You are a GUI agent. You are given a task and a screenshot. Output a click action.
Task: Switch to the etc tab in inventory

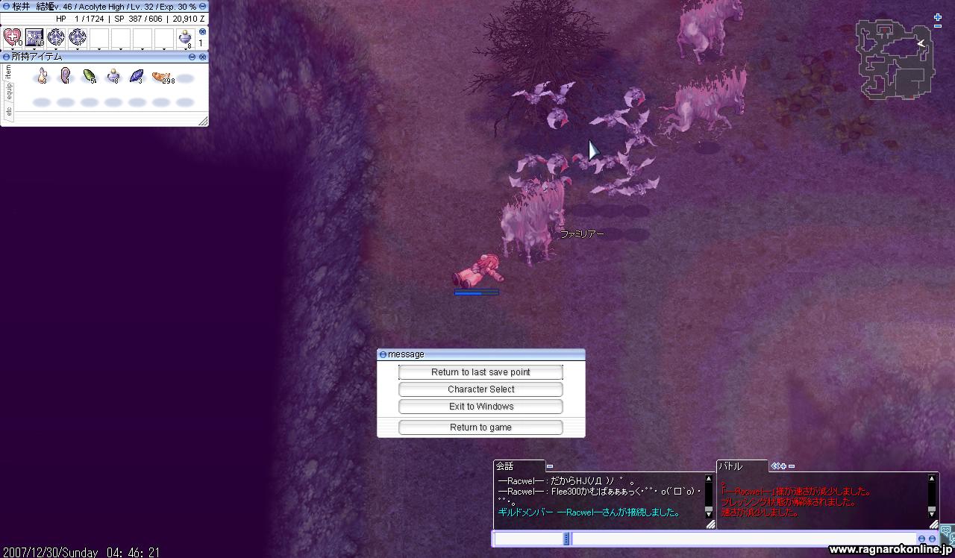(x=8, y=110)
